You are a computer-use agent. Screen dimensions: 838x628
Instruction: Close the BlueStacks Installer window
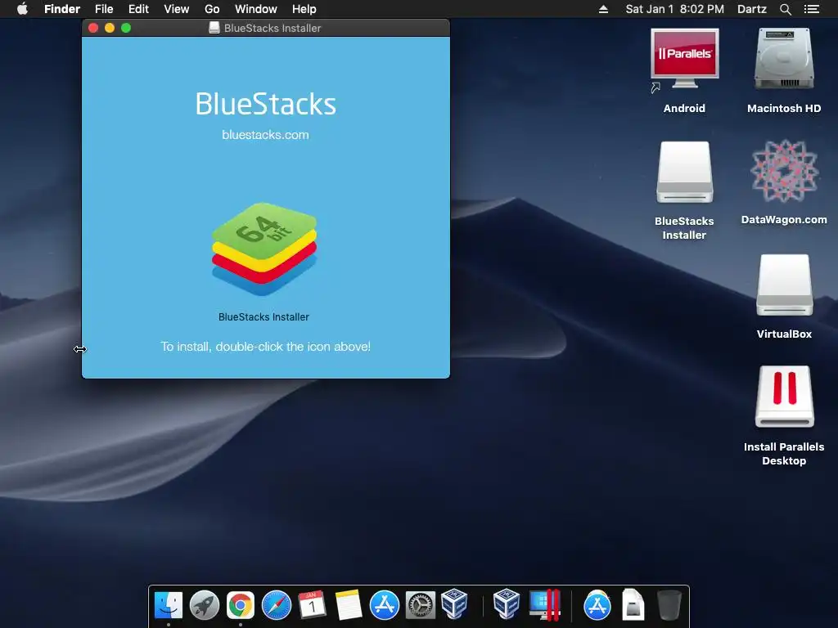click(93, 28)
